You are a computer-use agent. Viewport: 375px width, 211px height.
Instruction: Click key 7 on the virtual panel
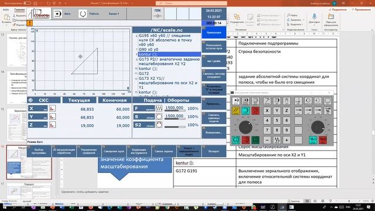click(x=267, y=130)
